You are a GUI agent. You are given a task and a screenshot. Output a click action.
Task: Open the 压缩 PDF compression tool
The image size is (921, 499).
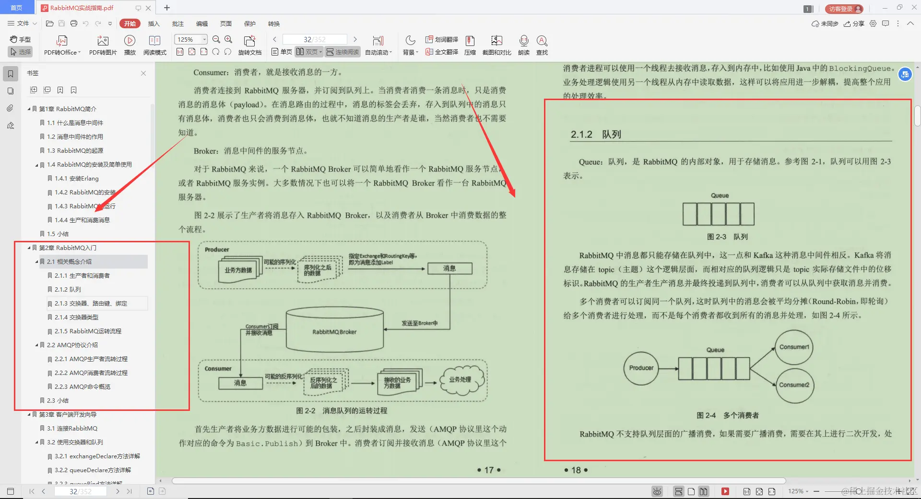pos(470,45)
